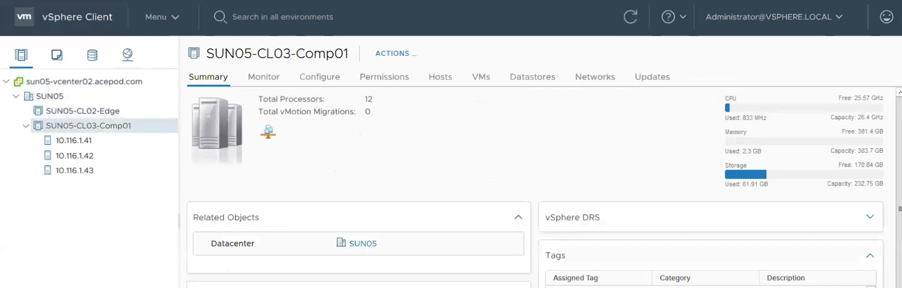Click the 'Capacity: 383.7 GB' memory value
The height and width of the screenshot is (288, 902).
856,151
